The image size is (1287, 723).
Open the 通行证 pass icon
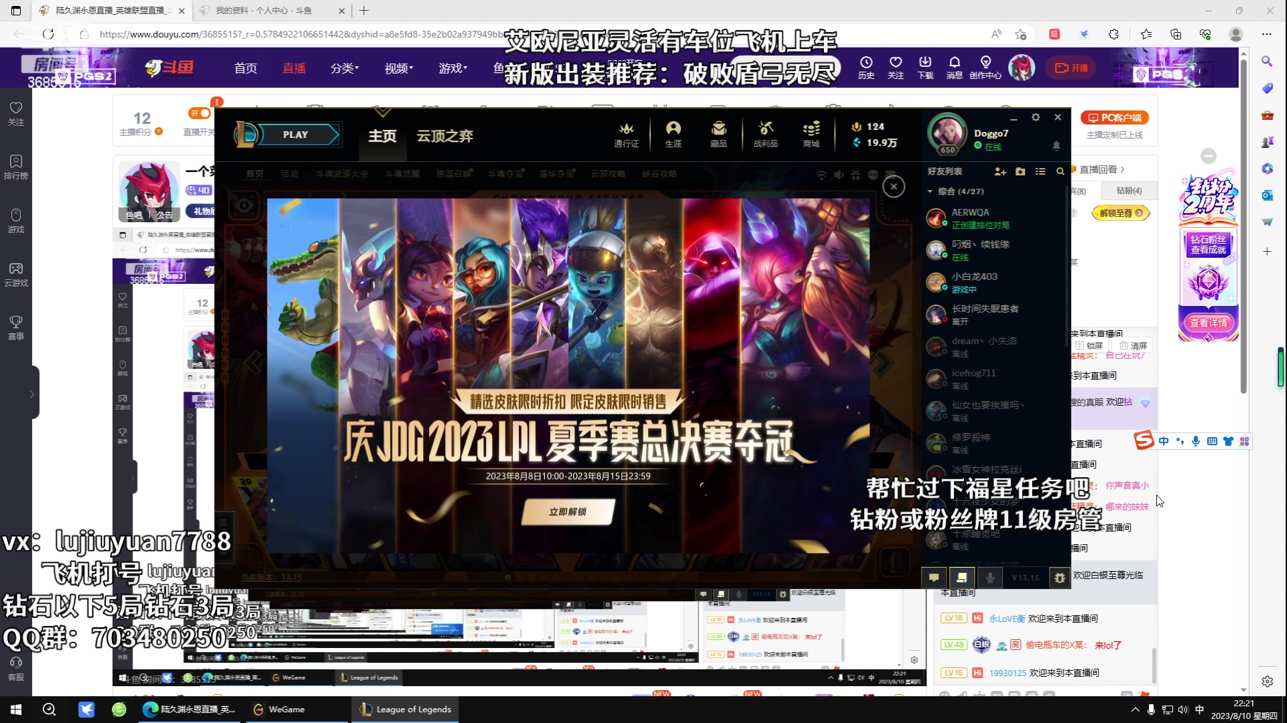pyautogui.click(x=626, y=134)
